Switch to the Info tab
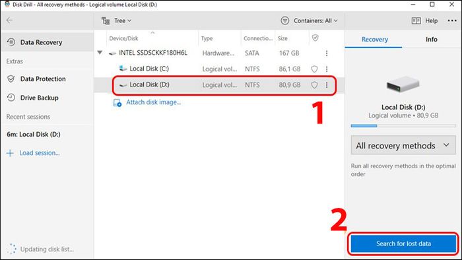 pyautogui.click(x=432, y=40)
